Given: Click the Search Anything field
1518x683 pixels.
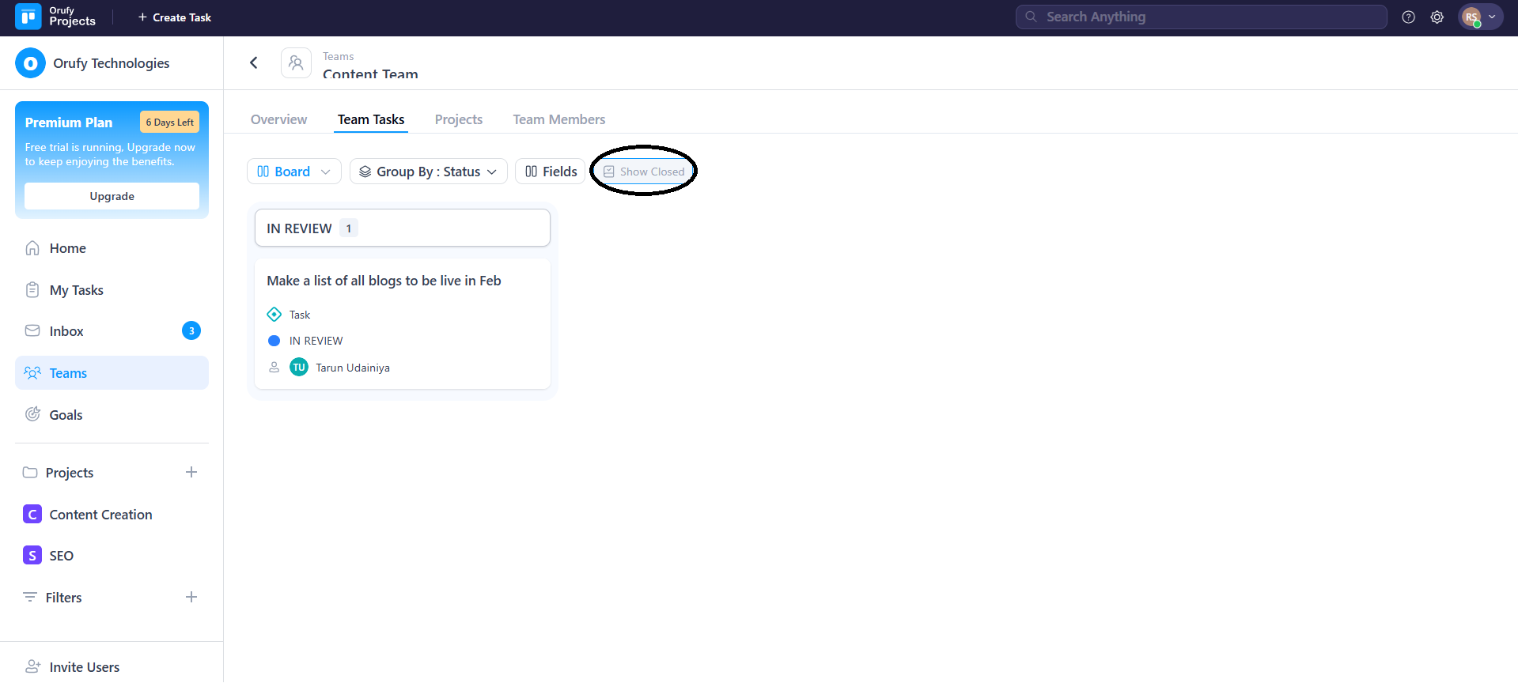Looking at the screenshot, I should 1201,17.
